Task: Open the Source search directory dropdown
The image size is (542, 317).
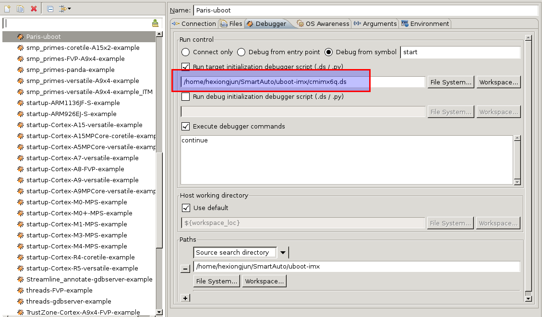Action: point(283,253)
